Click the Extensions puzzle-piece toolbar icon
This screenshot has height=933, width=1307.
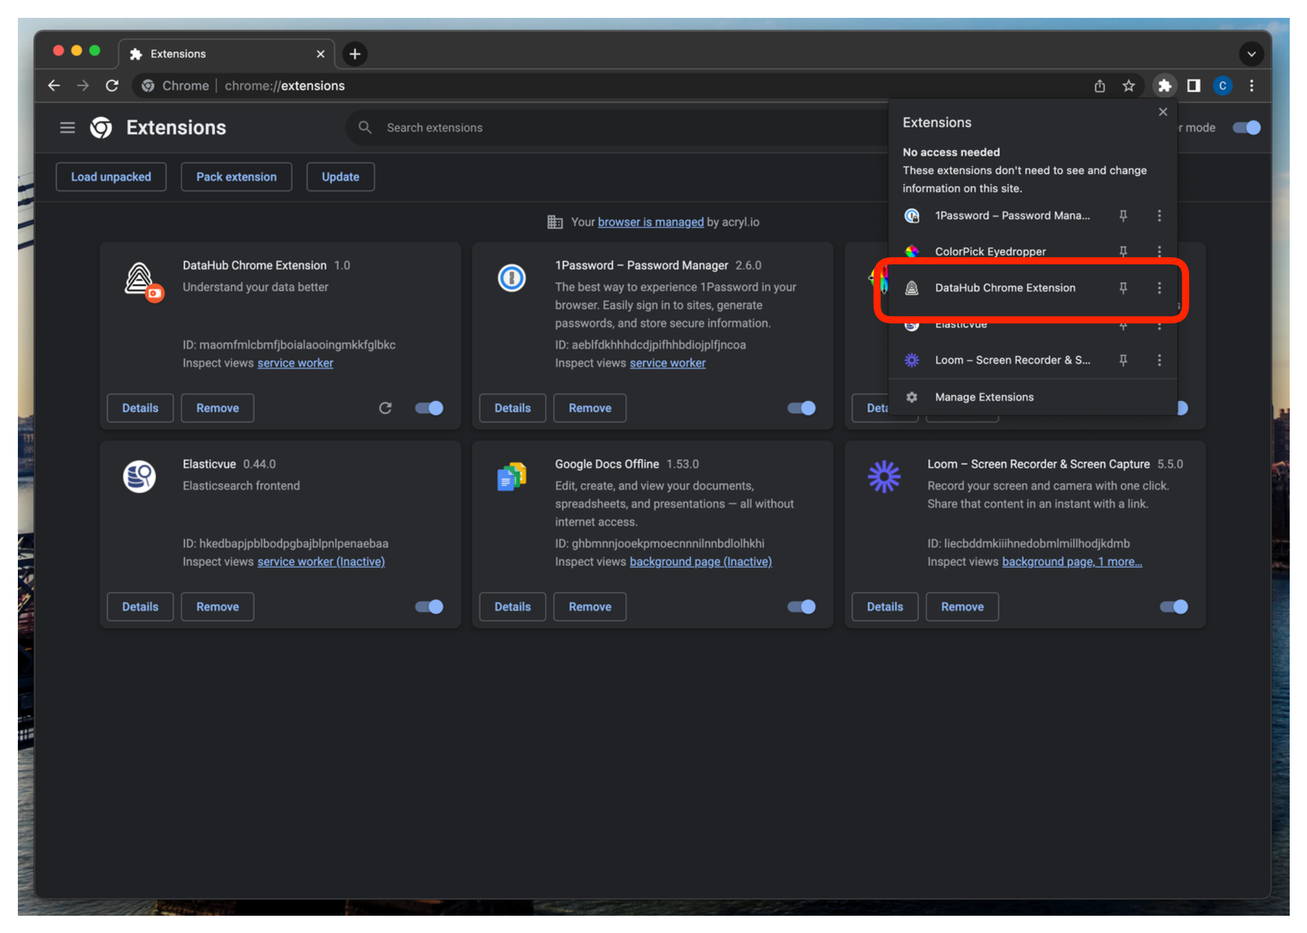[1164, 86]
